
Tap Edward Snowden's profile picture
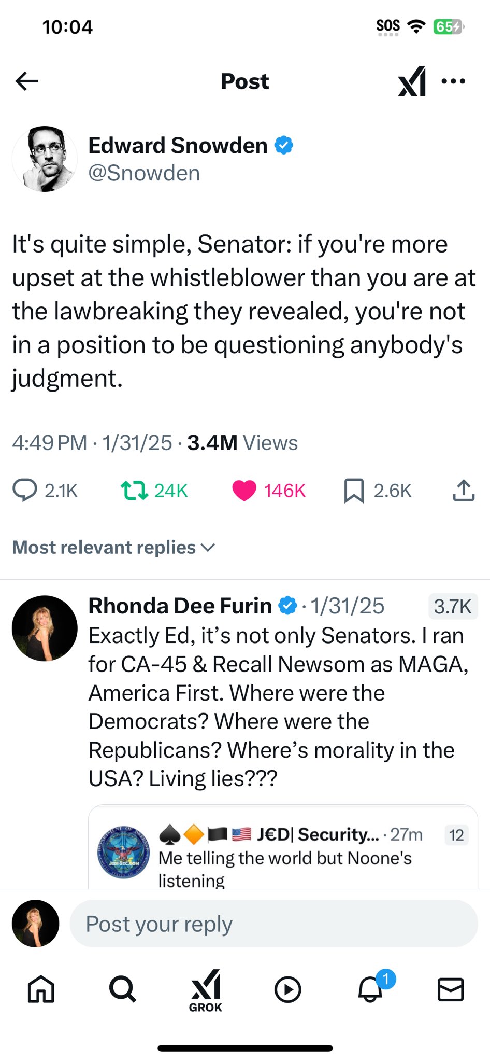click(x=45, y=159)
